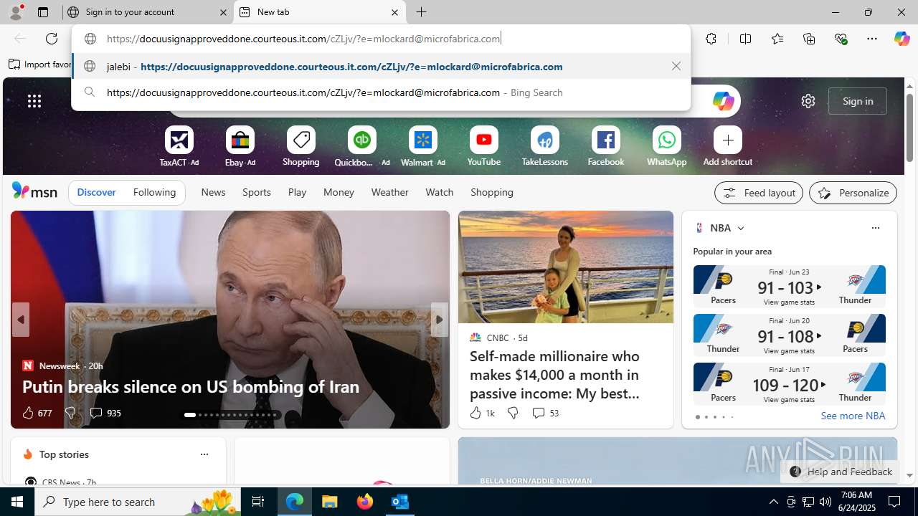
Task: Like the Putin story thumbs up
Action: (27, 413)
